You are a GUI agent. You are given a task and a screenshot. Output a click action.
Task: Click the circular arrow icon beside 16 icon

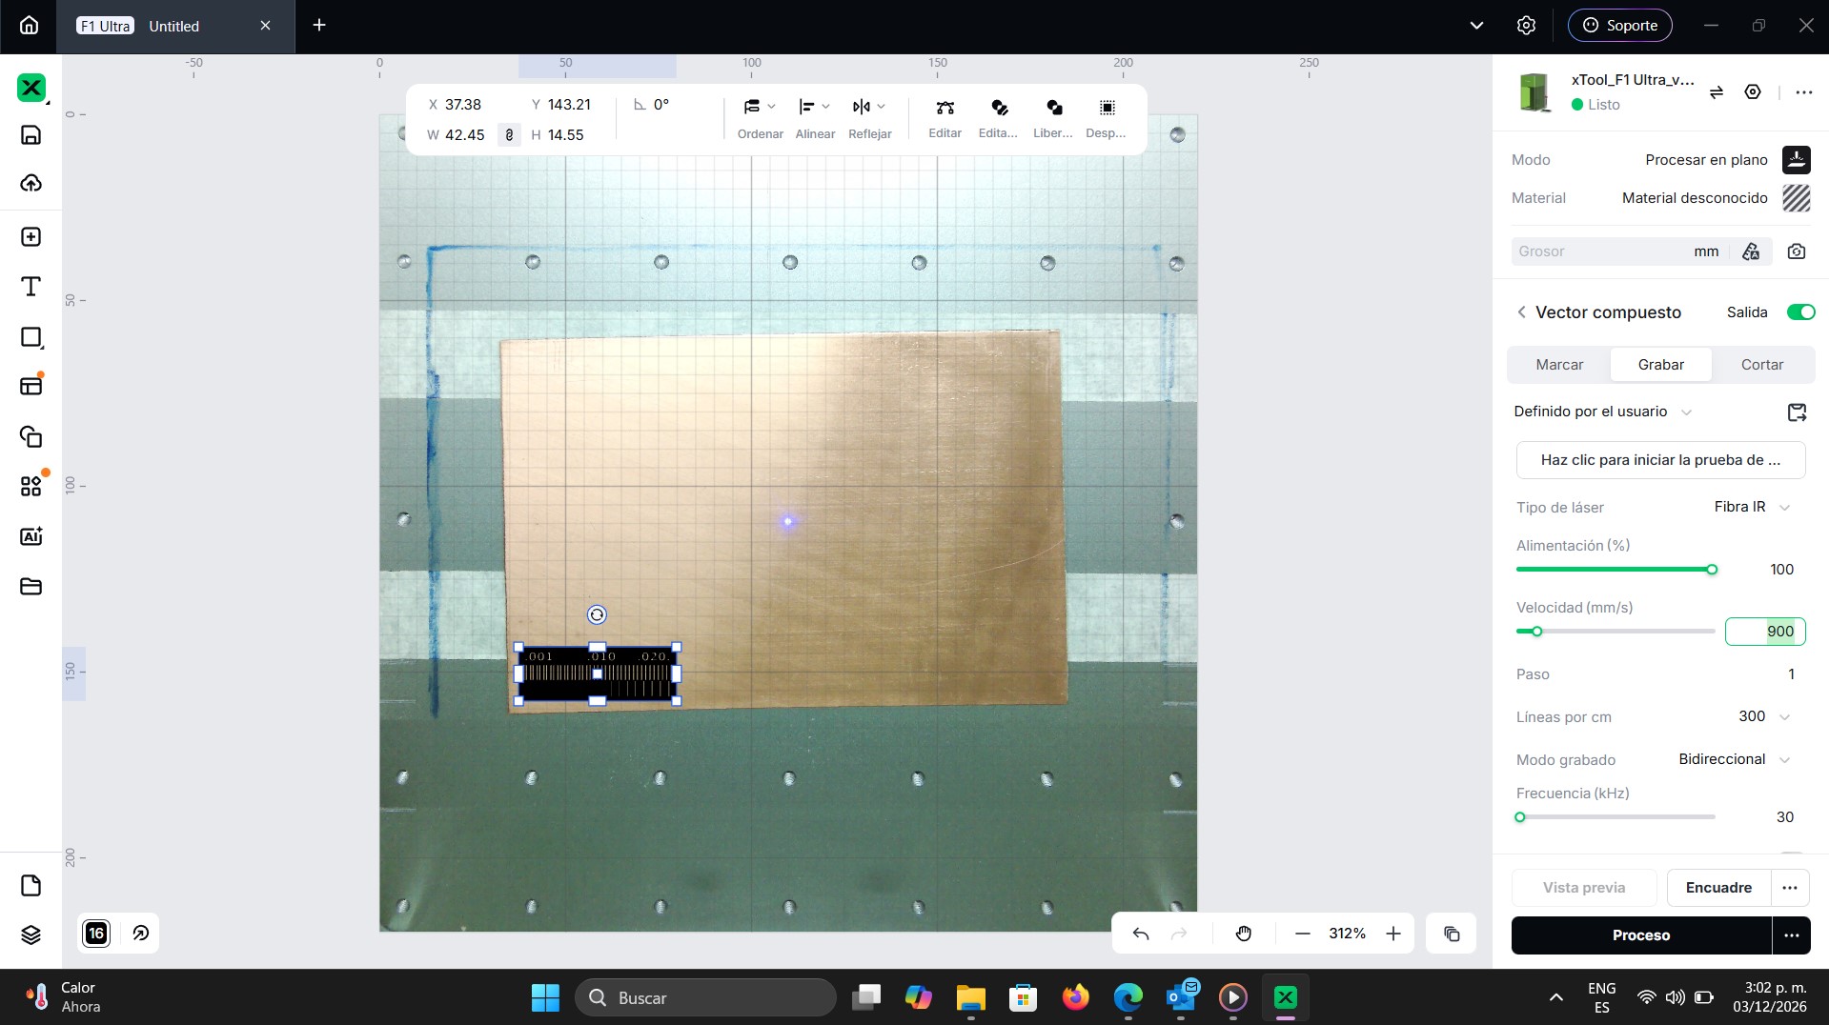pyautogui.click(x=141, y=934)
